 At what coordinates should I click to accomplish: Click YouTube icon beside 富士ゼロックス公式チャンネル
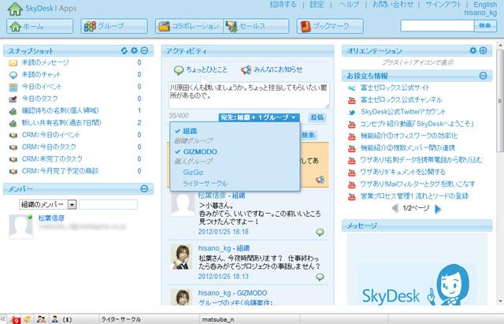(x=352, y=100)
